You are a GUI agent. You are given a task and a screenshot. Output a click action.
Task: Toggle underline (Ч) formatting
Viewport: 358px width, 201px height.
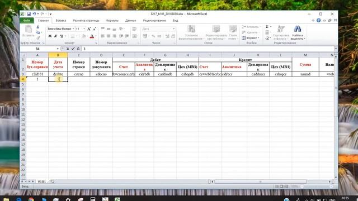[x=61, y=36]
